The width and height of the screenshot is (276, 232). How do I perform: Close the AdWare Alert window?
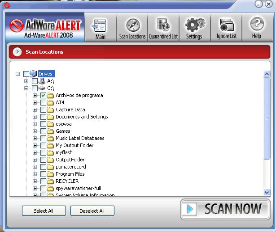pyautogui.click(x=269, y=4)
